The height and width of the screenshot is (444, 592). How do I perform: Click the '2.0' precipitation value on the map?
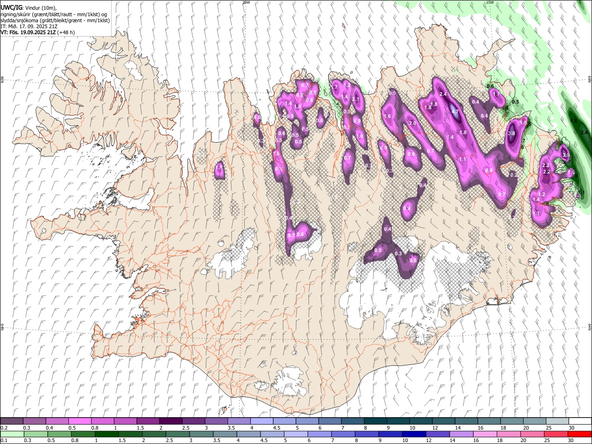pyautogui.click(x=413, y=123)
